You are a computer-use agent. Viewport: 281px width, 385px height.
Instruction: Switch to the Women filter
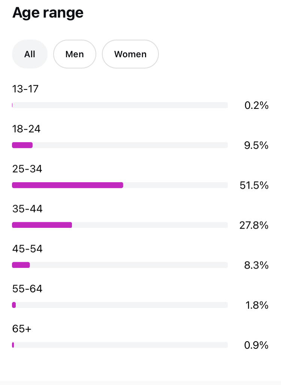click(130, 54)
